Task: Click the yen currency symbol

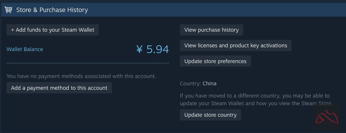Action: (139, 49)
